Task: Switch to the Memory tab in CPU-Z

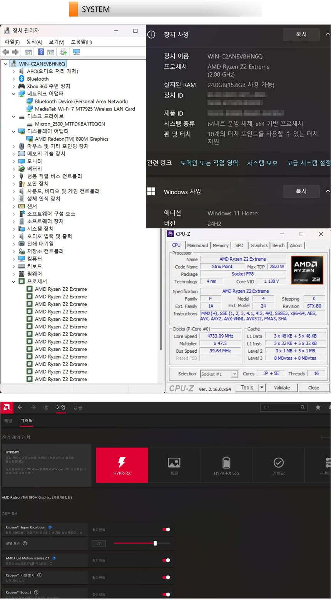Action: [x=220, y=245]
